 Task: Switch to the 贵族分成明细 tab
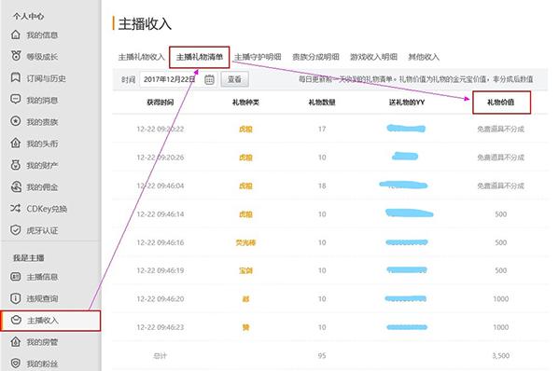[315, 57]
